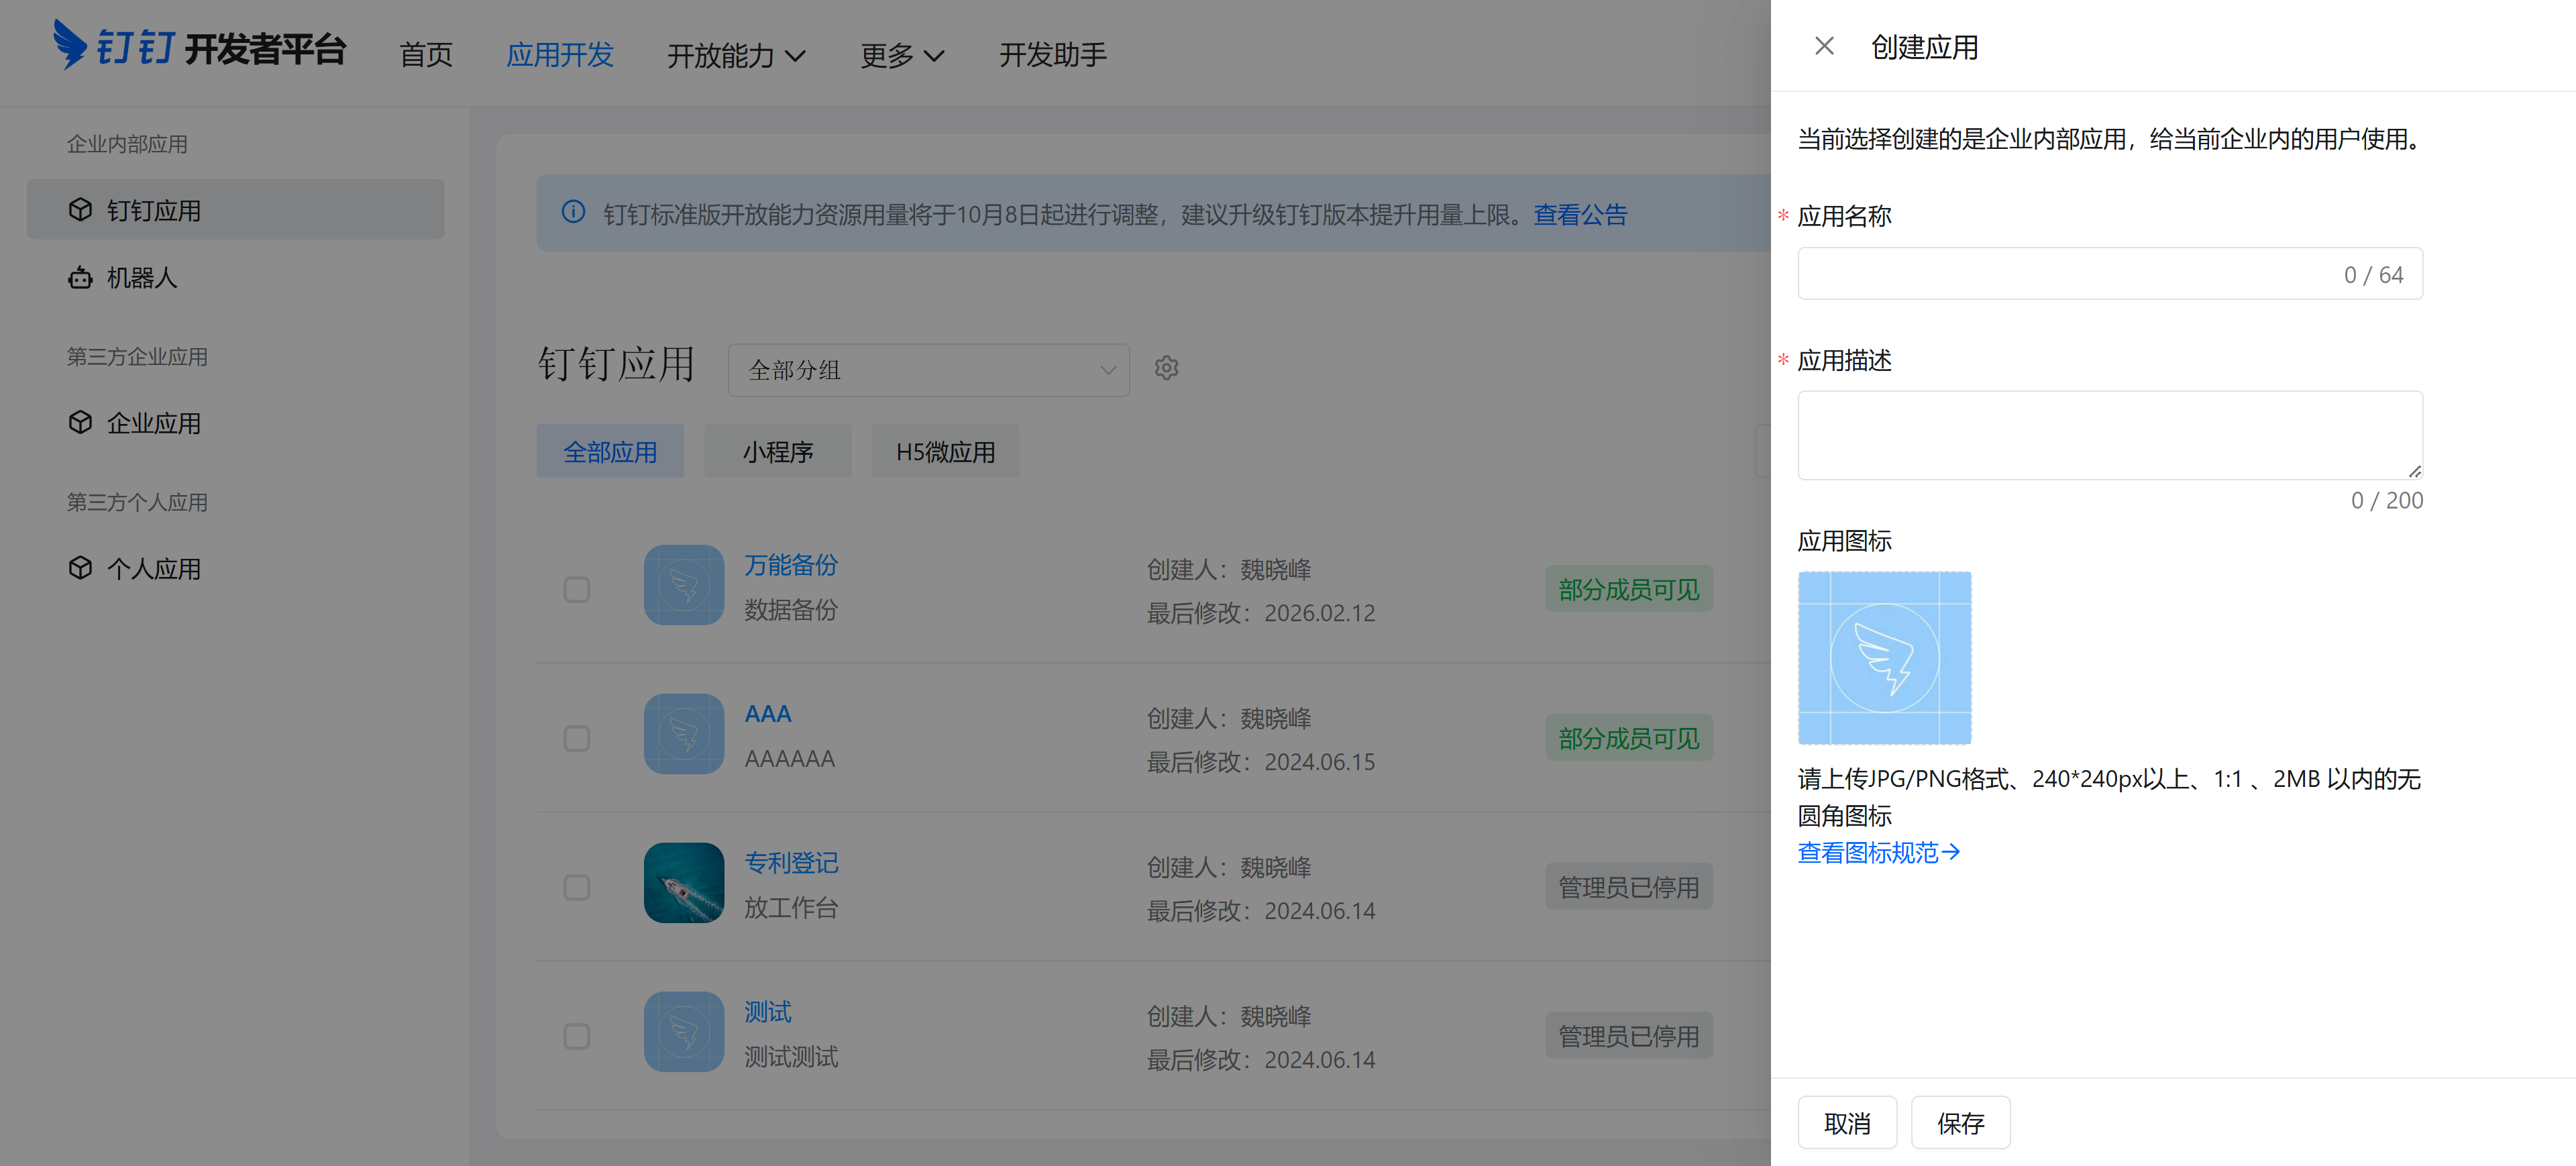Click the 专利登记 app icon thumbnail
The width and height of the screenshot is (2576, 1166).
(x=684, y=883)
